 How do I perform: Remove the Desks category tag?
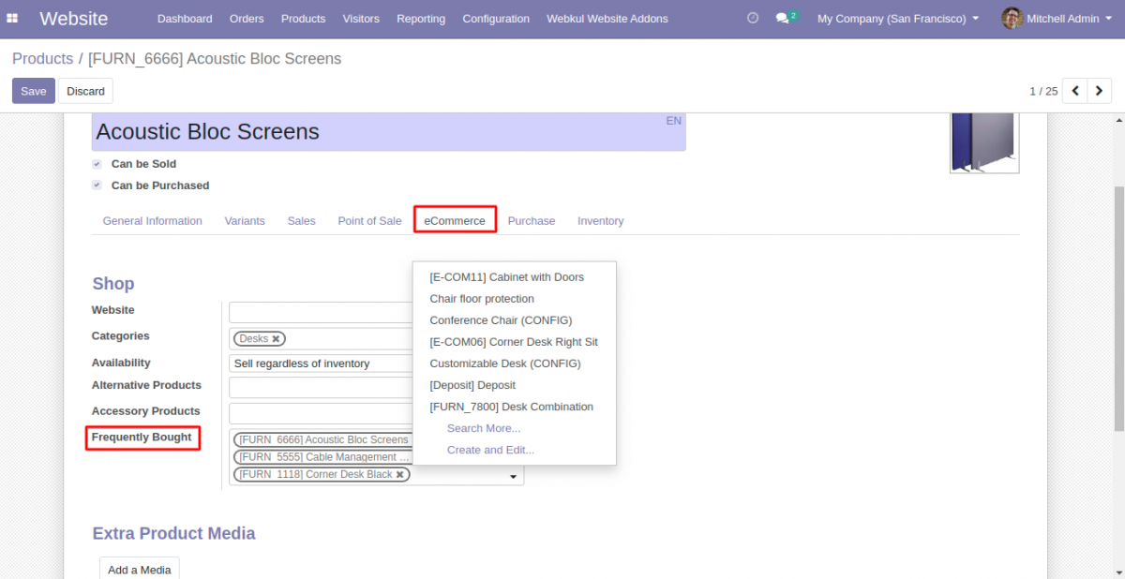point(276,339)
